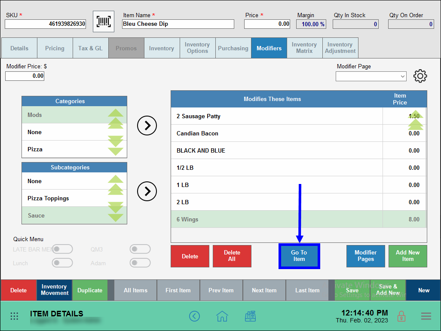441x331 pixels.
Task: Select the Pizza Toppings subcategory row
Action: click(x=74, y=198)
